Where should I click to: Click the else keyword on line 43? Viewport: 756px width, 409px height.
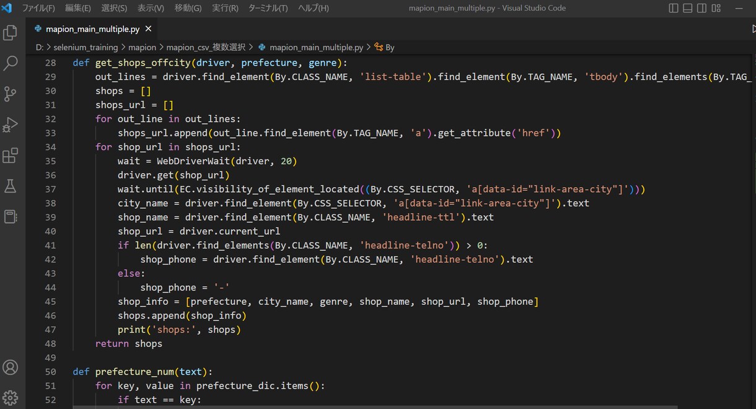[129, 273]
